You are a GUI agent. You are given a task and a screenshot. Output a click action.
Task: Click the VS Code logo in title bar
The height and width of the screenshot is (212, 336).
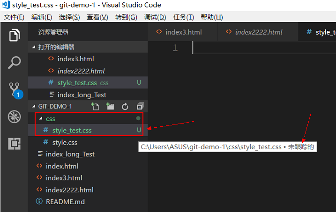pos(6,5)
